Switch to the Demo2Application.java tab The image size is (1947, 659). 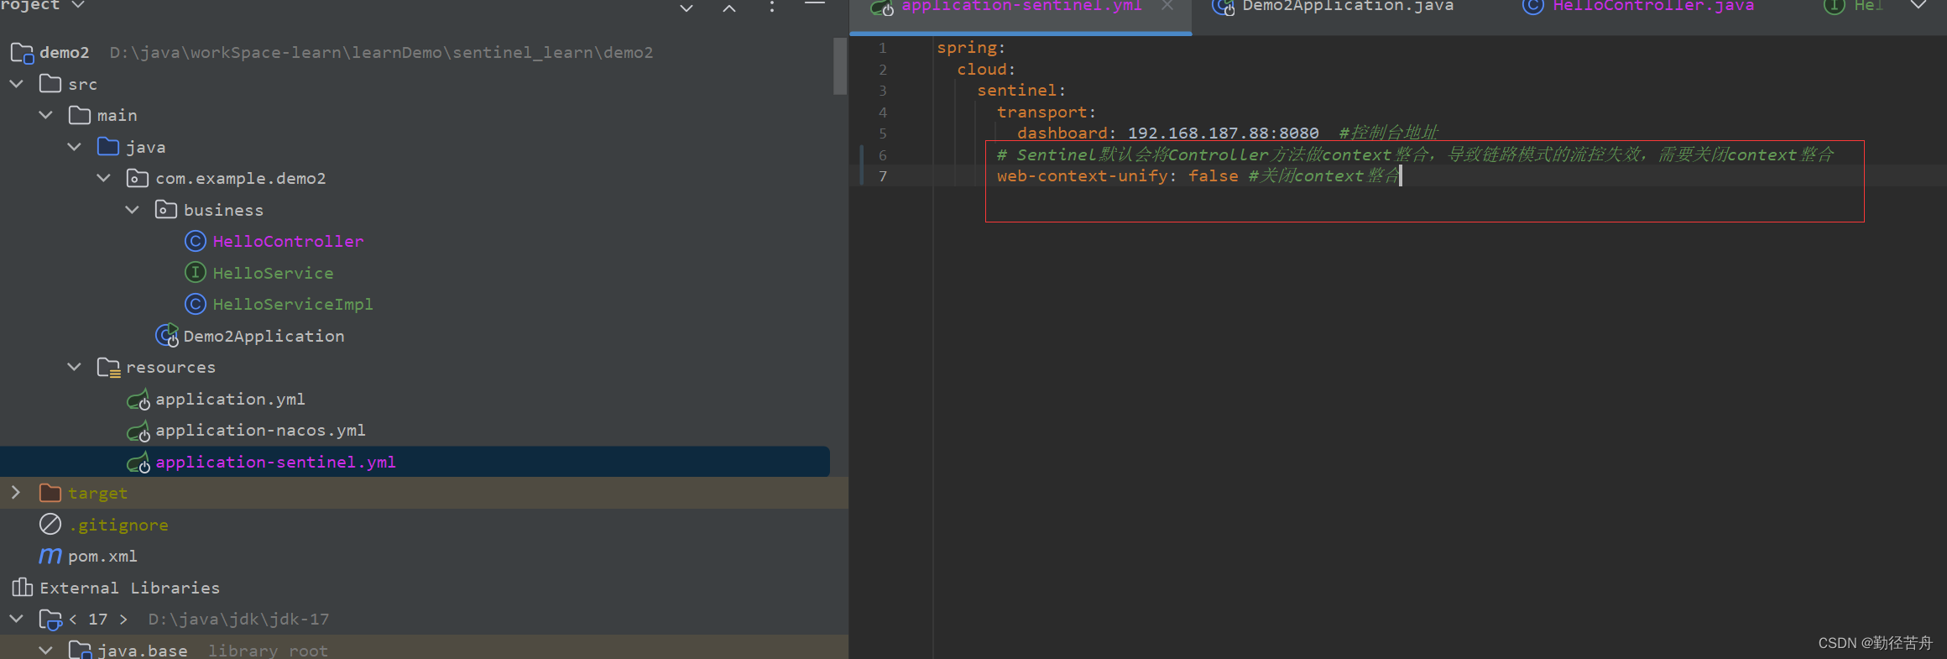tap(1334, 7)
